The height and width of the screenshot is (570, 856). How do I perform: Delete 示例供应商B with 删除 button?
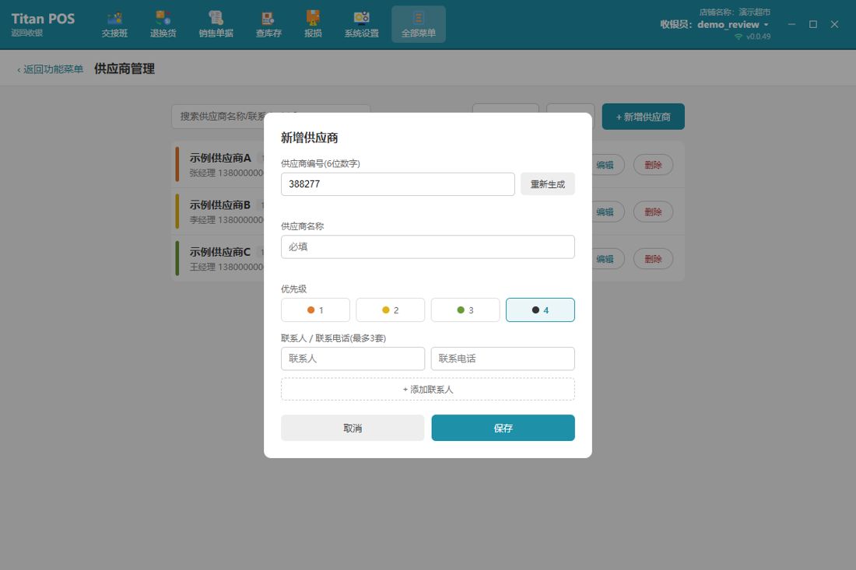click(653, 212)
